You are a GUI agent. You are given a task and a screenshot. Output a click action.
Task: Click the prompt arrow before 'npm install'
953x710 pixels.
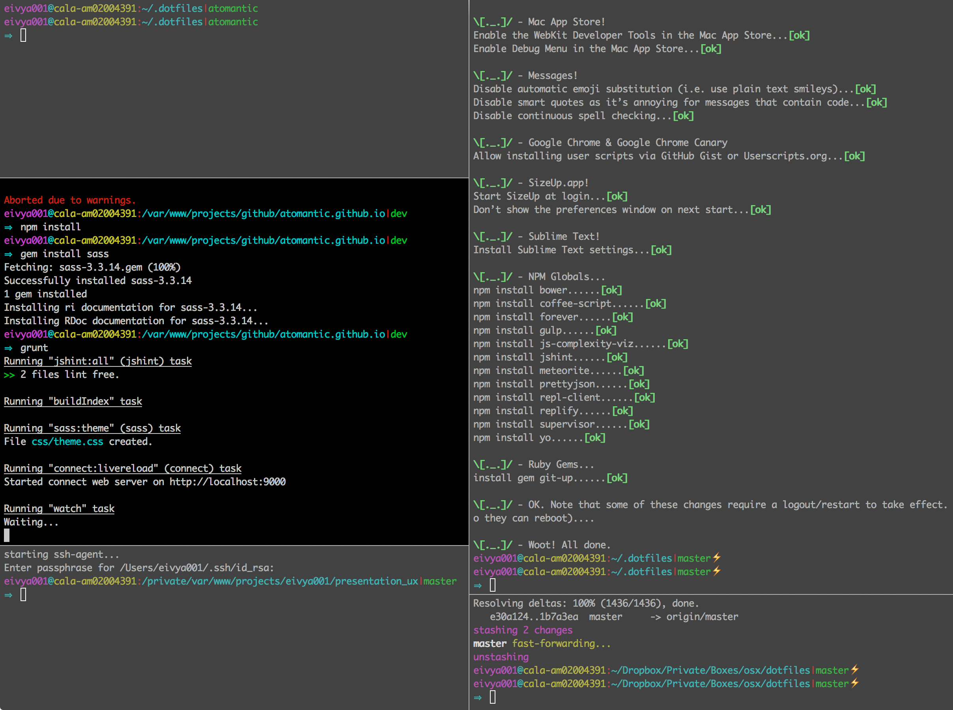click(8, 227)
